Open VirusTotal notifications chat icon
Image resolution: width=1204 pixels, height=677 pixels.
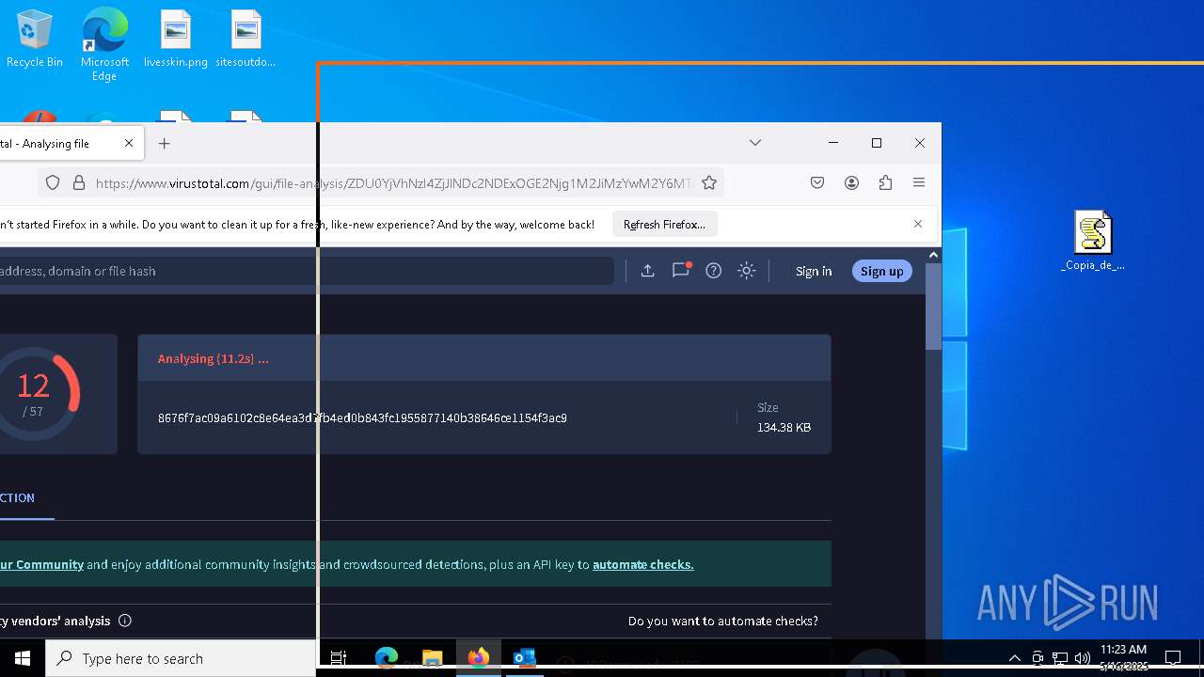(681, 271)
